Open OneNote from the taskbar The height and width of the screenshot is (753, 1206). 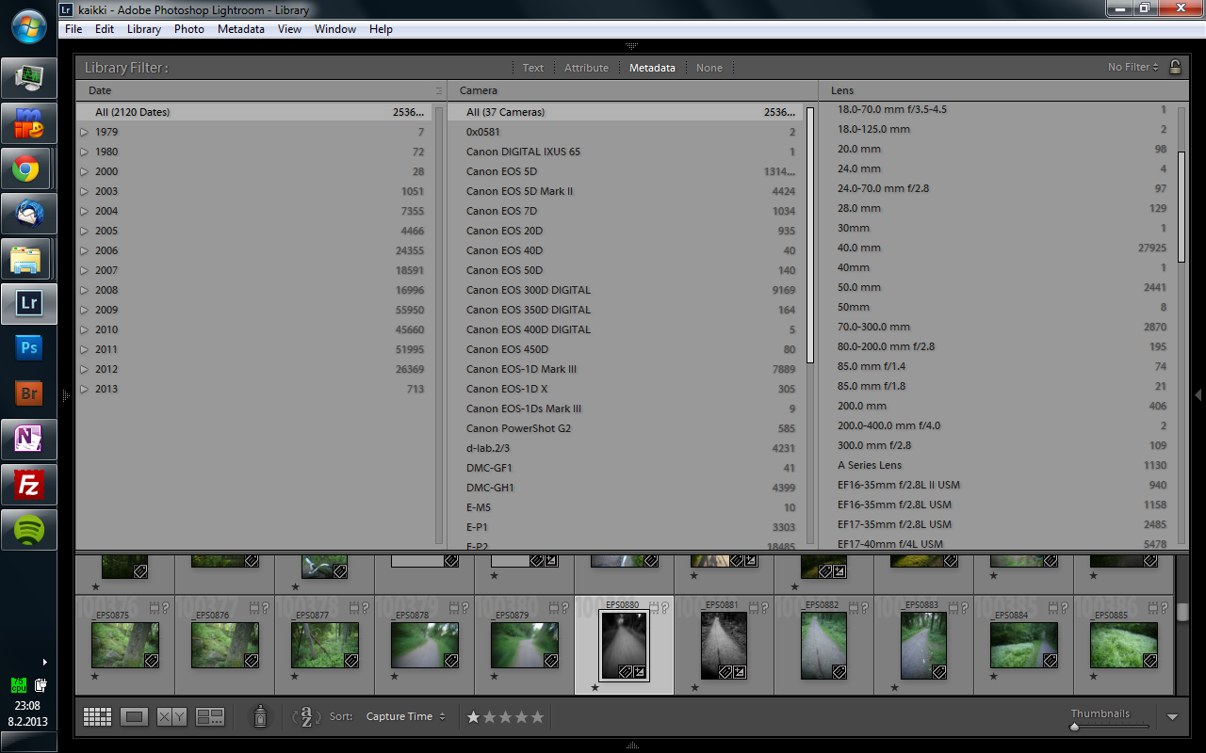pyautogui.click(x=28, y=439)
